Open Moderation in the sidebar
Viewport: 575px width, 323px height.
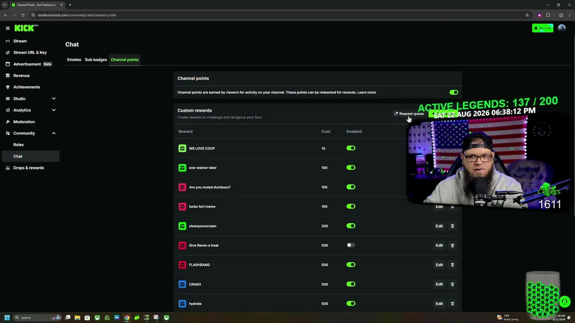pos(24,122)
